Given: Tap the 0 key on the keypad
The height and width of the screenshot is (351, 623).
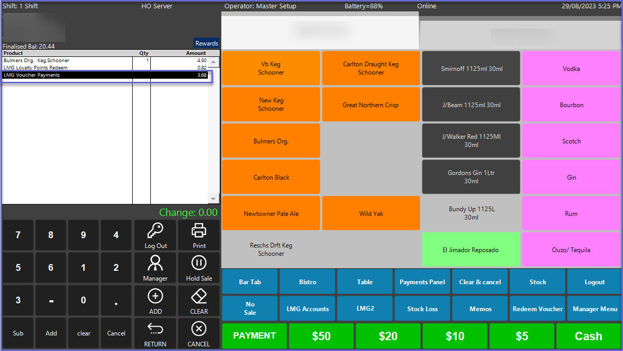Looking at the screenshot, I should 83,300.
